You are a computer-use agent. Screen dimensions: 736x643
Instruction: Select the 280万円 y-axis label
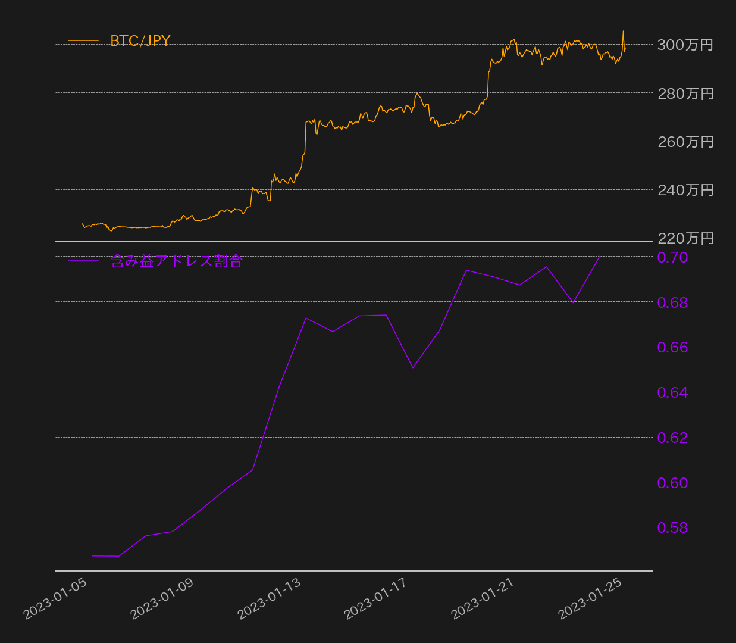(x=685, y=93)
